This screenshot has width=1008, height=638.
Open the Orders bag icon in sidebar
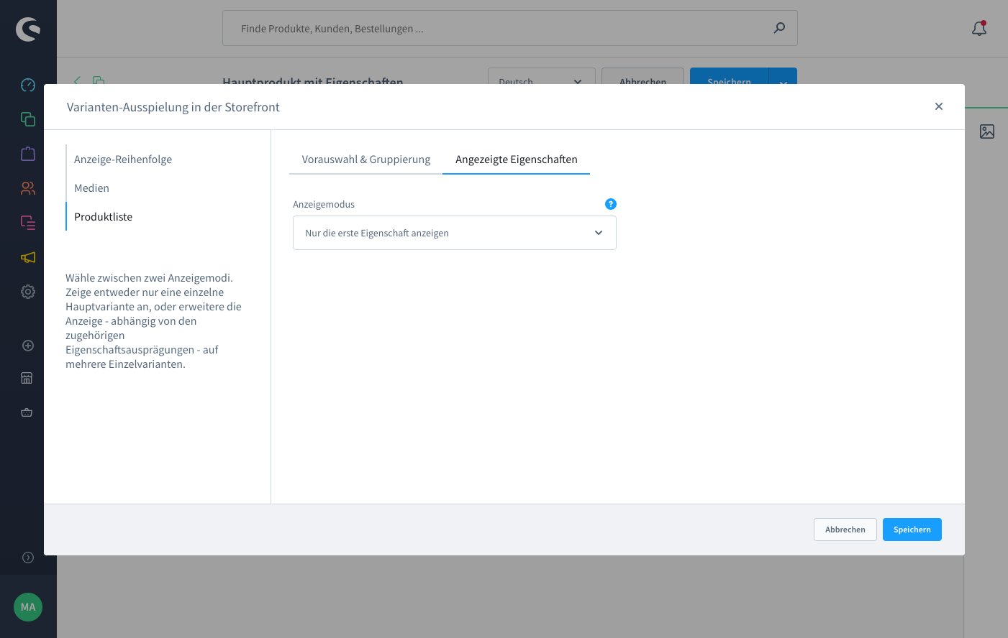pyautogui.click(x=28, y=154)
